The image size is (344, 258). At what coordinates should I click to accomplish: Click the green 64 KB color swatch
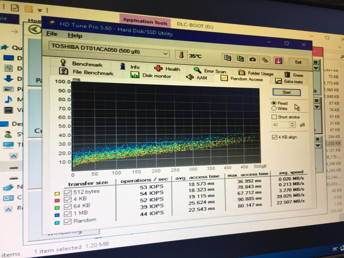point(57,208)
